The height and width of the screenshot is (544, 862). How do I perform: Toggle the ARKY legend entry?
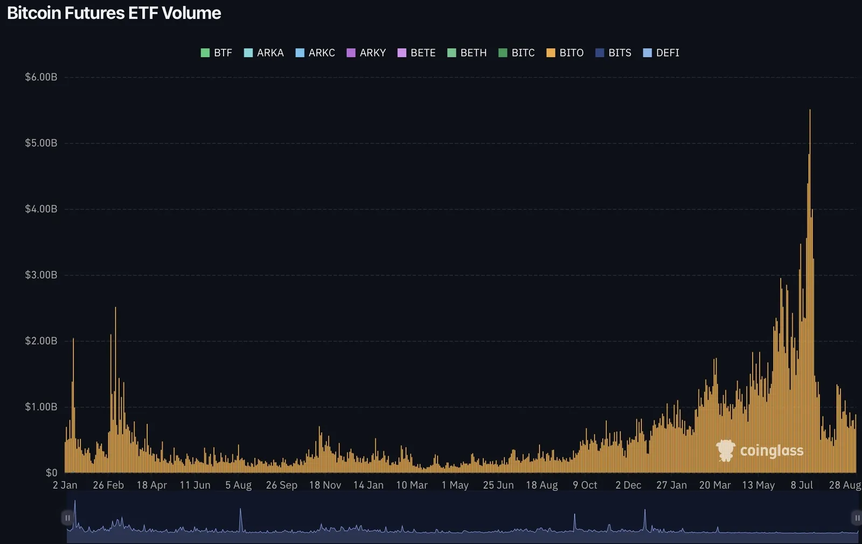366,53
